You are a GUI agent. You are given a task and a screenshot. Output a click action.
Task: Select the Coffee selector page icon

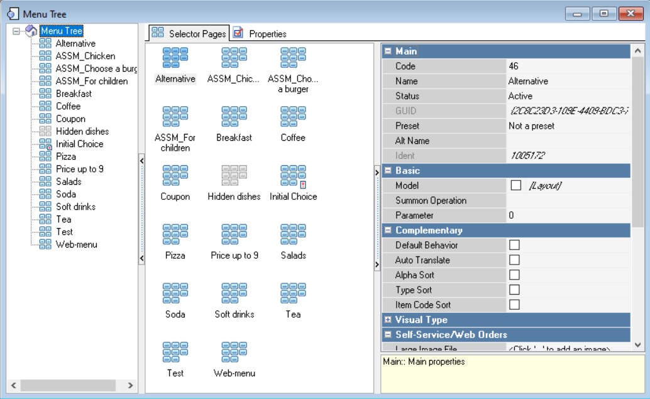point(293,117)
